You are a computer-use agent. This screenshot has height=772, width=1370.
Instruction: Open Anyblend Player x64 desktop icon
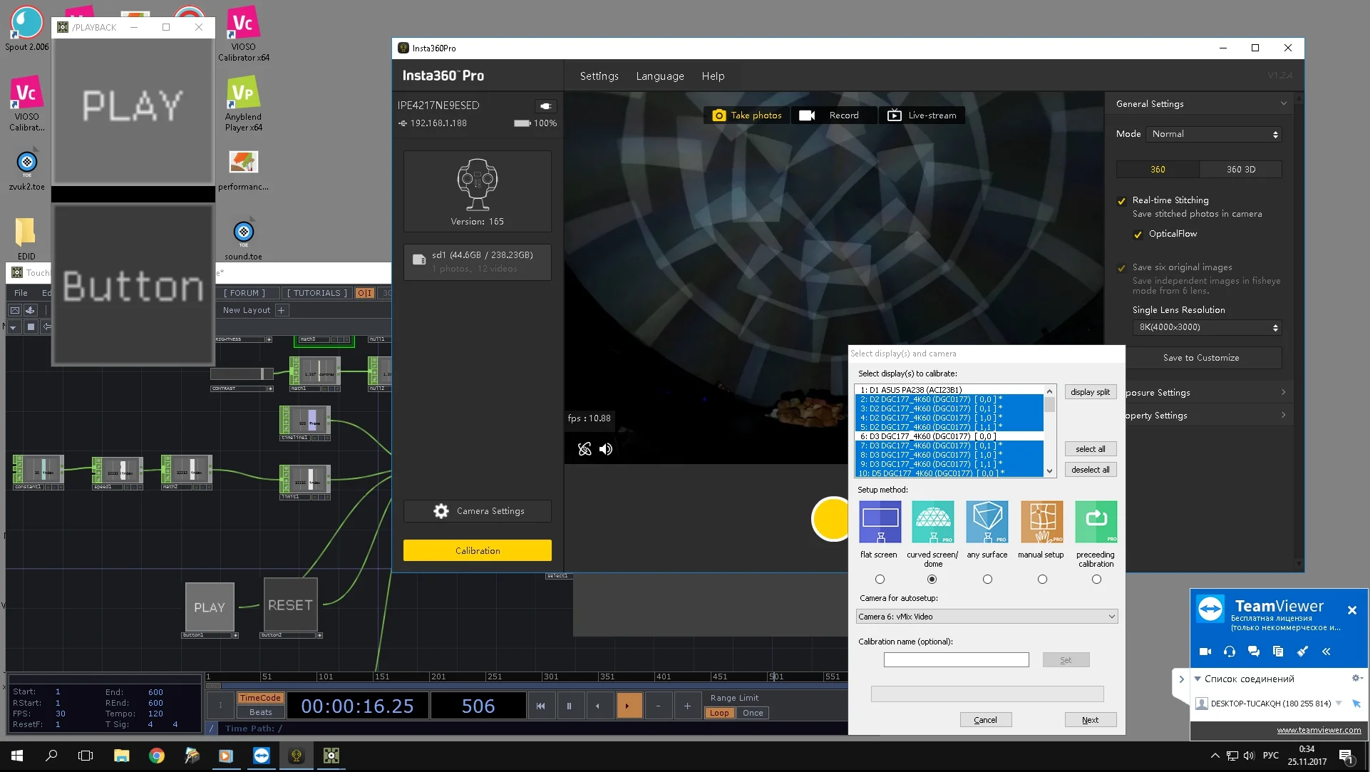pyautogui.click(x=243, y=104)
